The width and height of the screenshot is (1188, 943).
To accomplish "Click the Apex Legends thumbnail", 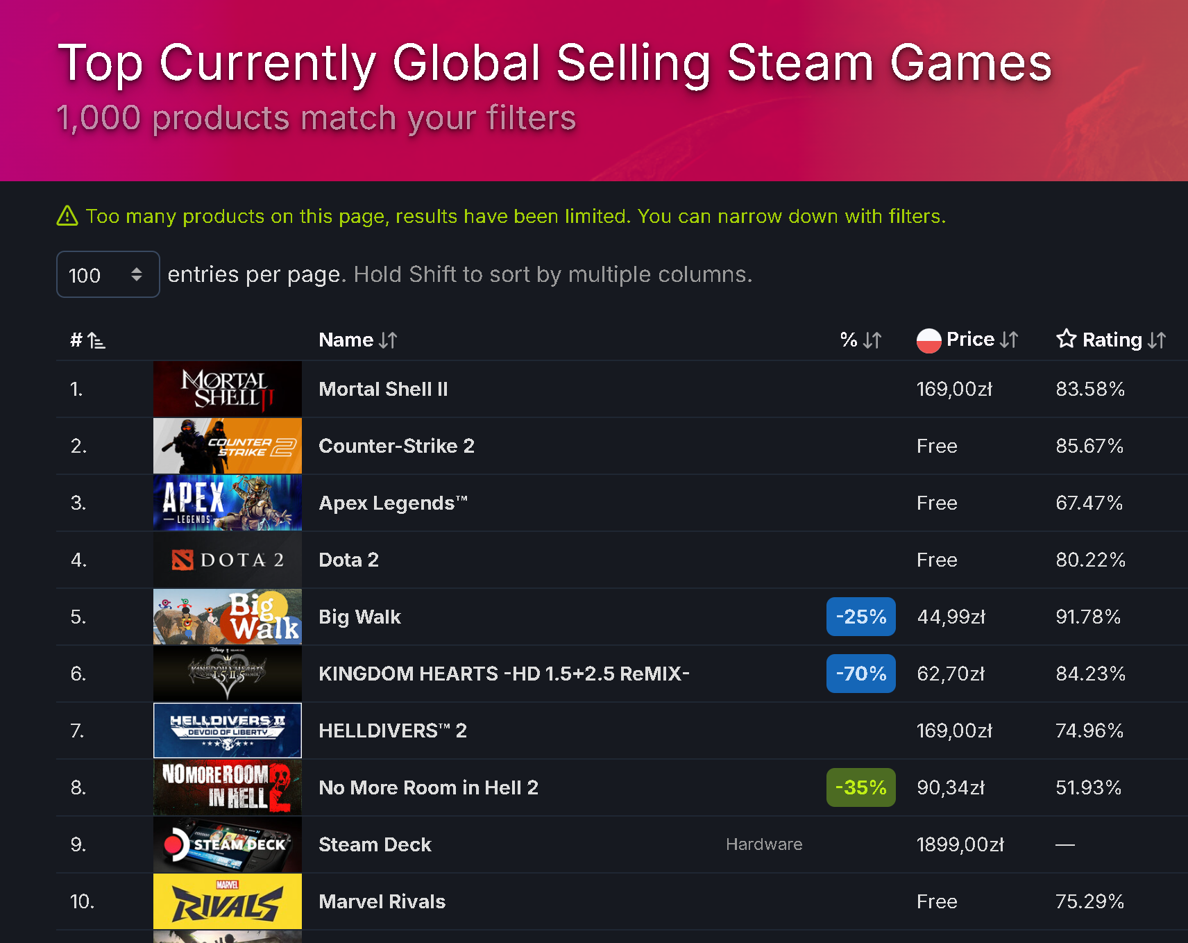I will pos(228,503).
